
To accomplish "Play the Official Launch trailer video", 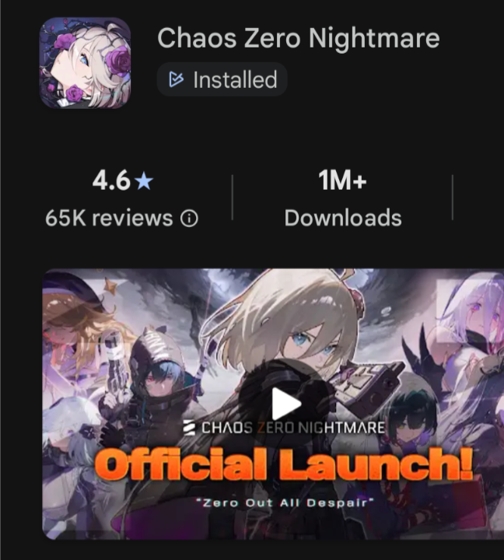I will tap(286, 404).
